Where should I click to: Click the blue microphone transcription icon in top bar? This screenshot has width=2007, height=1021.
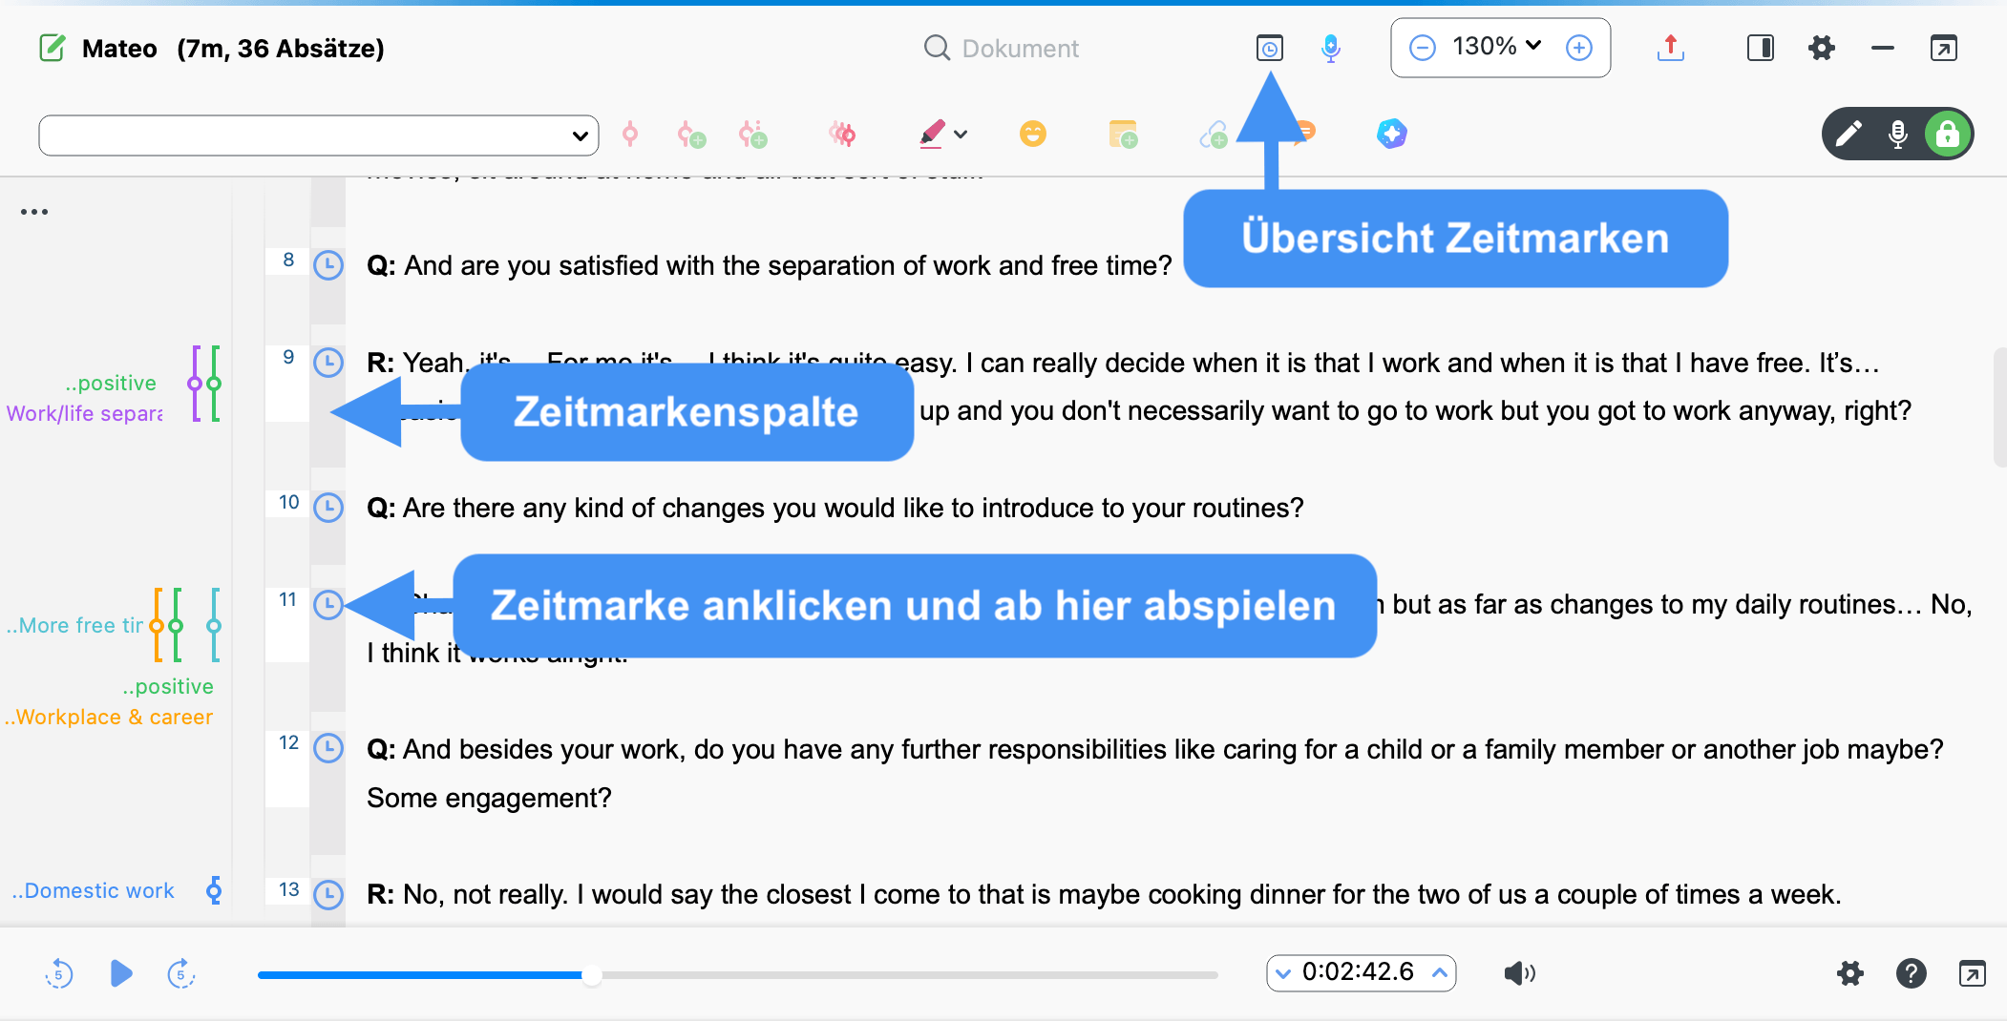pos(1331,48)
